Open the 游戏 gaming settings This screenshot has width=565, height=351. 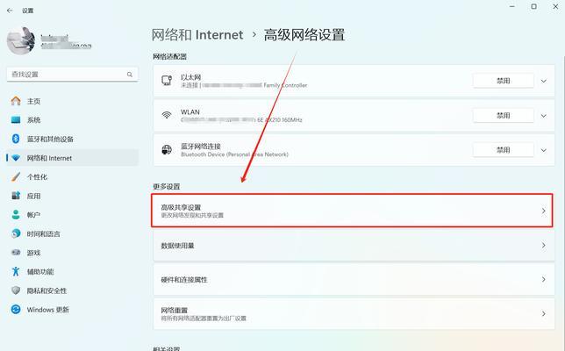33,253
